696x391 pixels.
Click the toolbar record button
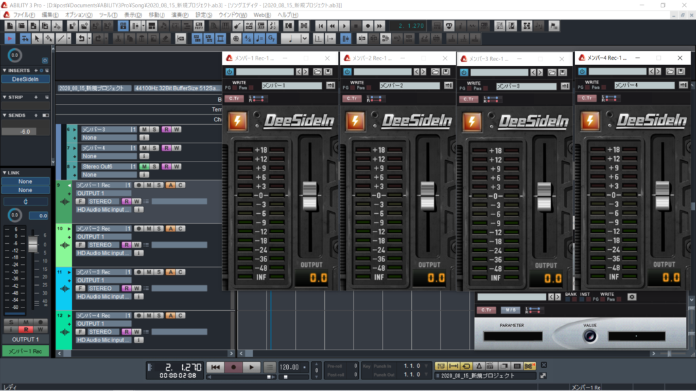point(368,26)
